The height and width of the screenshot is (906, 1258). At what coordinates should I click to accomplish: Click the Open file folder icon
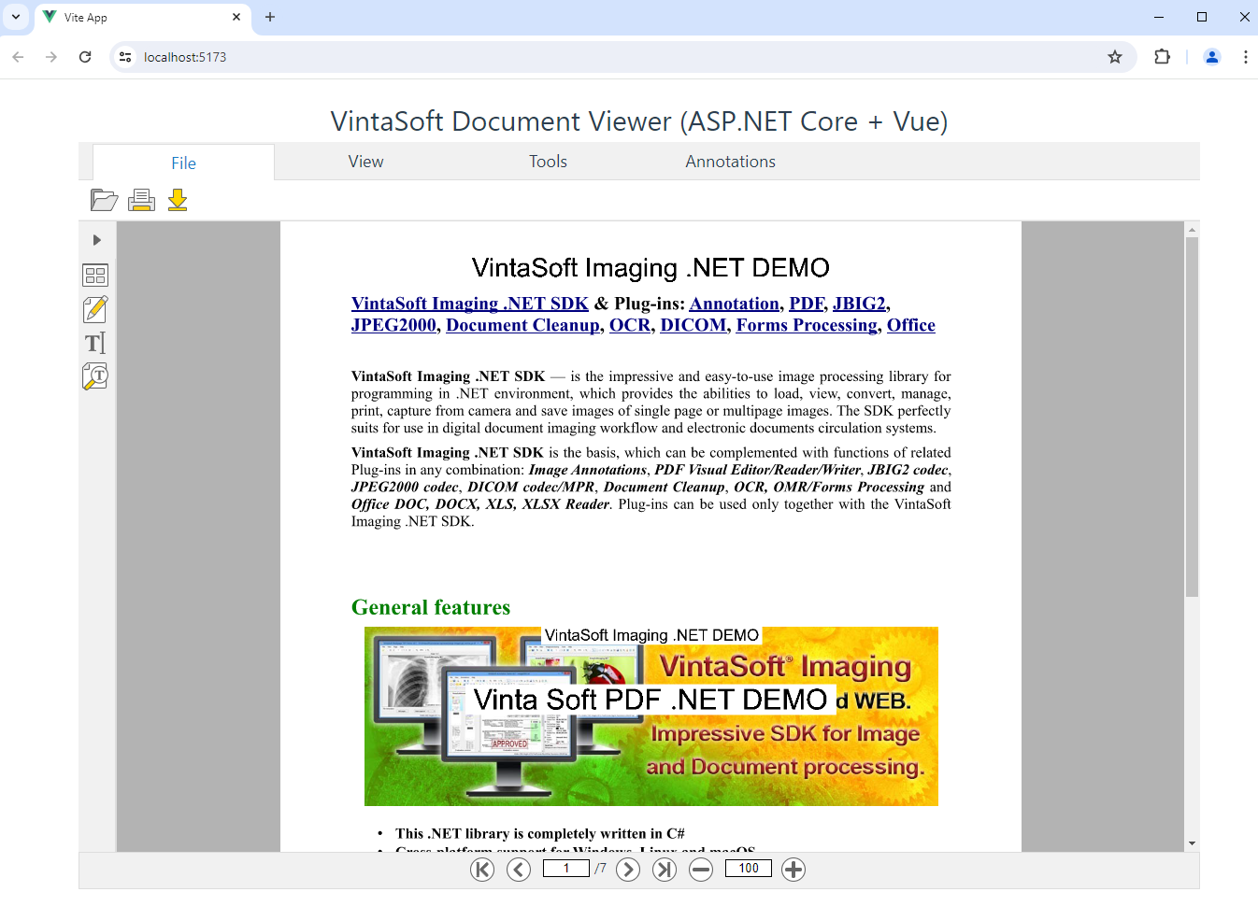[x=104, y=200]
